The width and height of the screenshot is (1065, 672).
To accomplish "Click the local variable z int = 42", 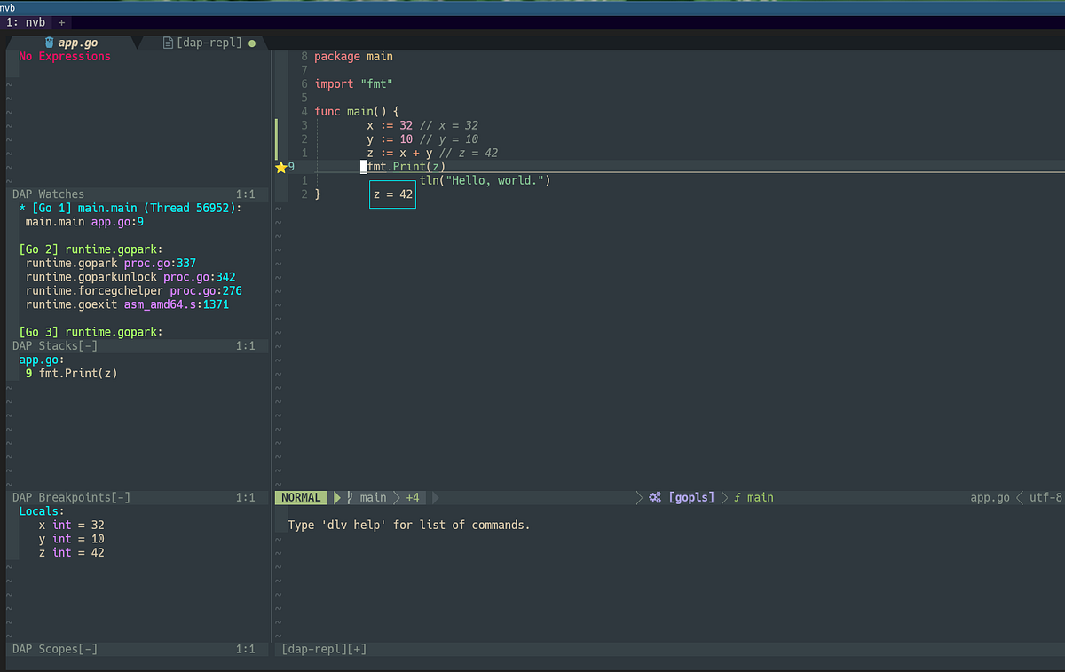I will click(x=71, y=552).
